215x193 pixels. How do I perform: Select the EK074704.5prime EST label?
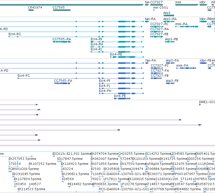104,154
